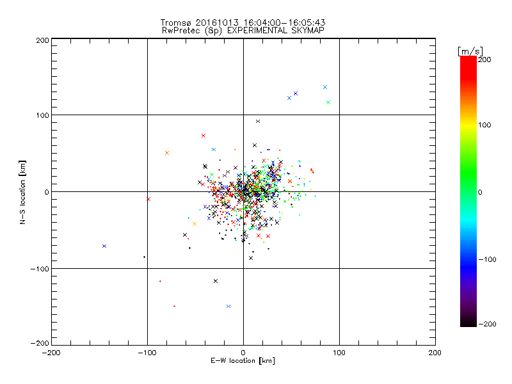
Task: Click the [m/s] colorbar unit label
Action: 470,50
